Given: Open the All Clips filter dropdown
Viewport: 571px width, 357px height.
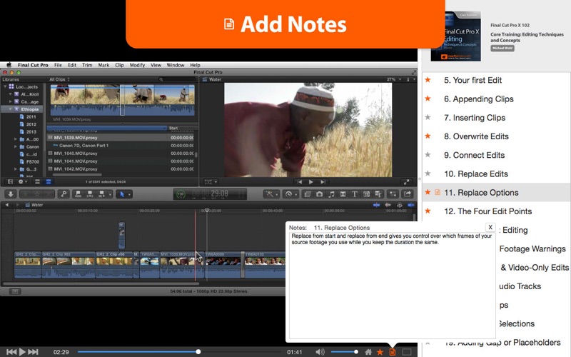Looking at the screenshot, I should [x=59, y=79].
